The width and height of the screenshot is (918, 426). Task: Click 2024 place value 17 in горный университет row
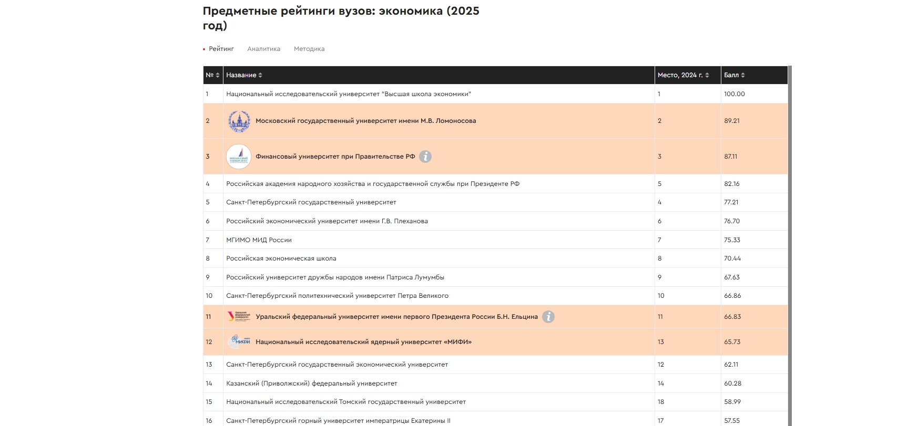click(661, 421)
